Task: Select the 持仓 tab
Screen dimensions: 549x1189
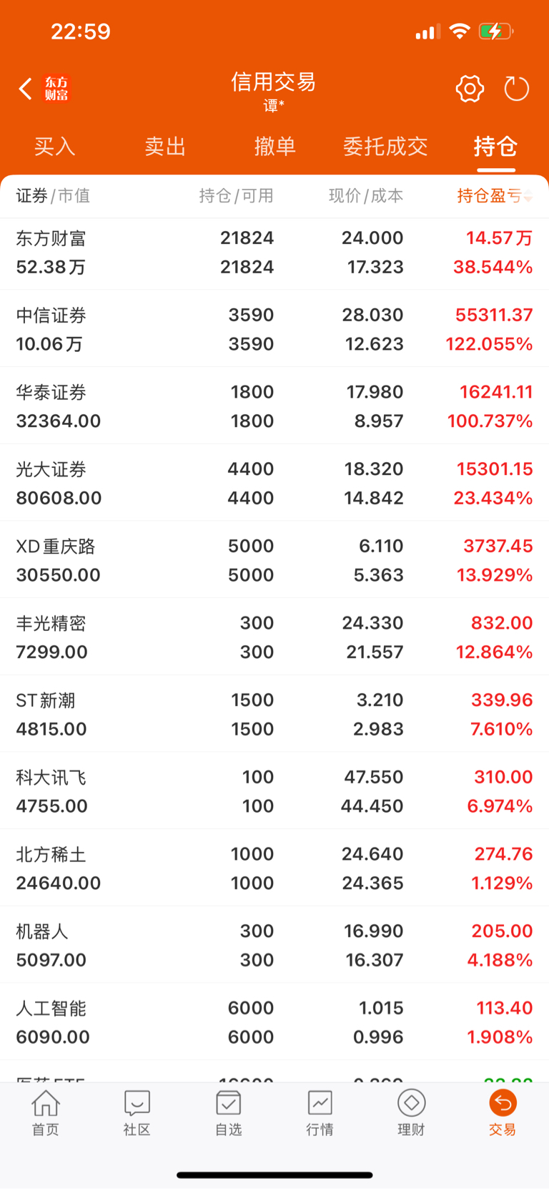Action: [495, 147]
